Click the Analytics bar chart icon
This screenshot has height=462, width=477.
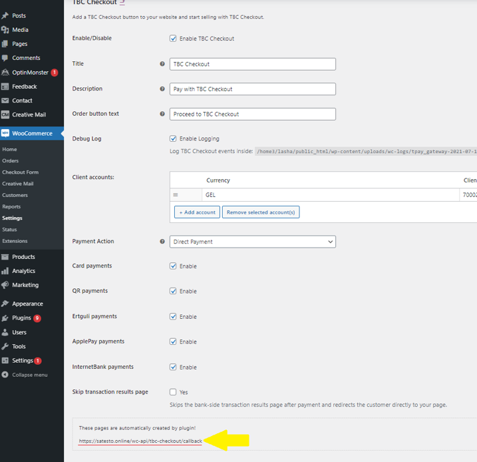coord(5,271)
